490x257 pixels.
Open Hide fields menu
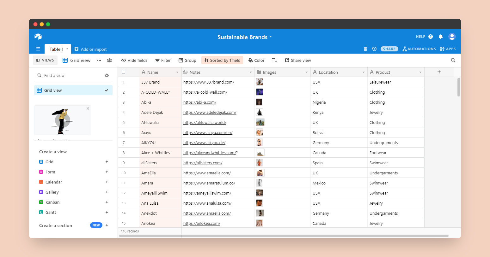(134, 60)
